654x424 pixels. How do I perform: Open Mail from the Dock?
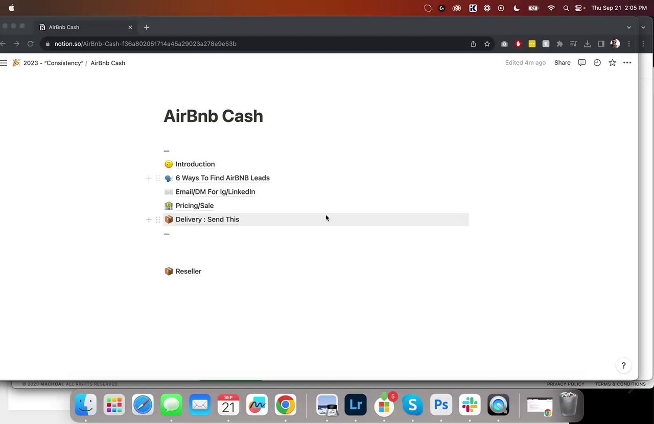click(x=200, y=406)
